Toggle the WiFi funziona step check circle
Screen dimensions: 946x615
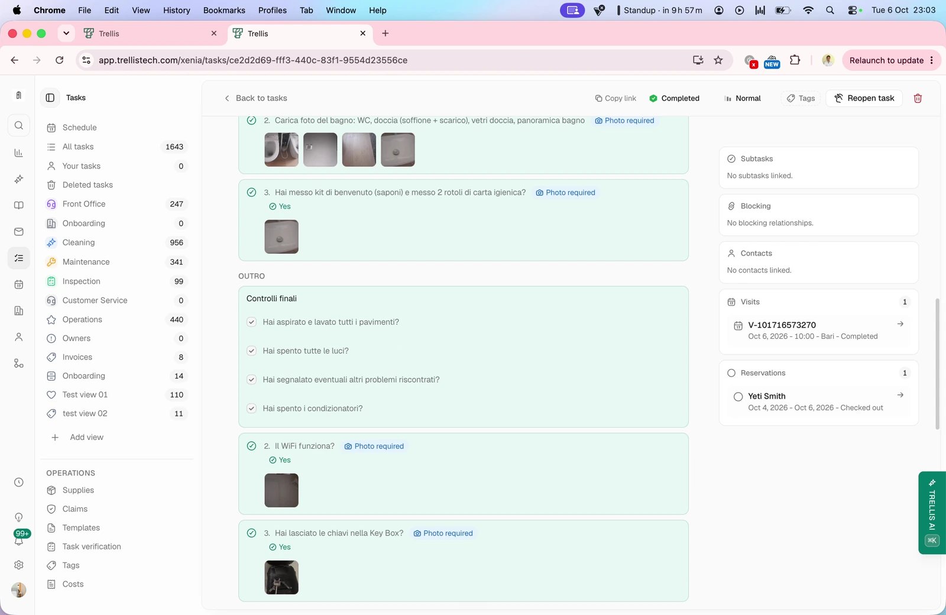pos(251,446)
